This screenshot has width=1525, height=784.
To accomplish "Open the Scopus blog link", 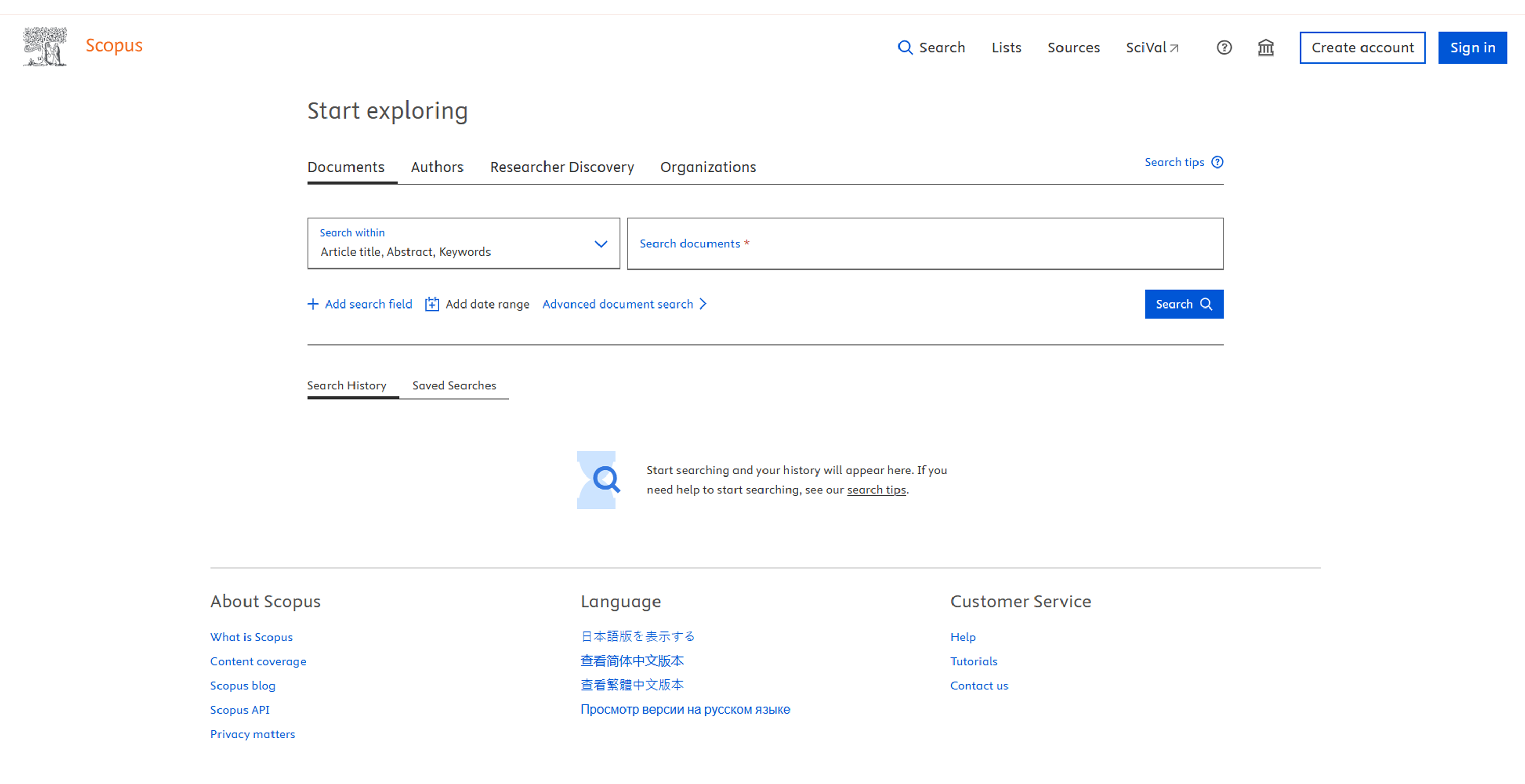I will point(242,685).
